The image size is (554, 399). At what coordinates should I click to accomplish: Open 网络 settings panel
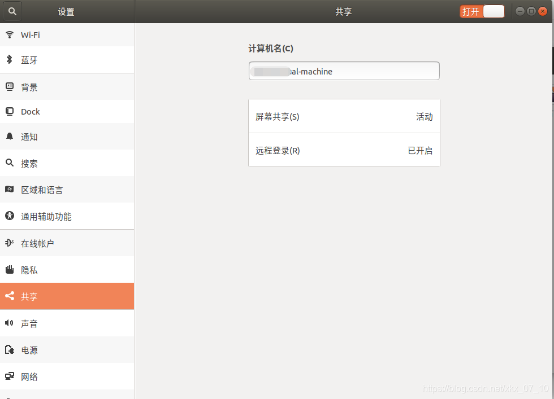point(67,376)
